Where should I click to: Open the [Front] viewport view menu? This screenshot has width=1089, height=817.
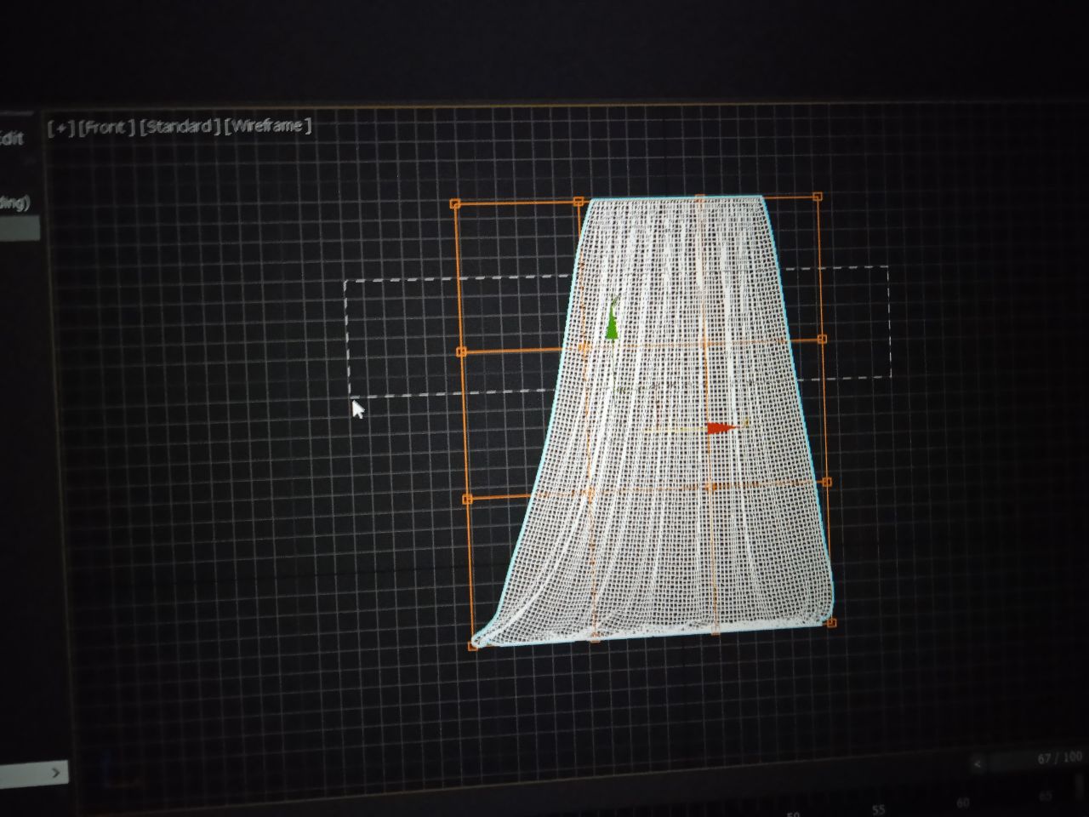[x=106, y=128]
